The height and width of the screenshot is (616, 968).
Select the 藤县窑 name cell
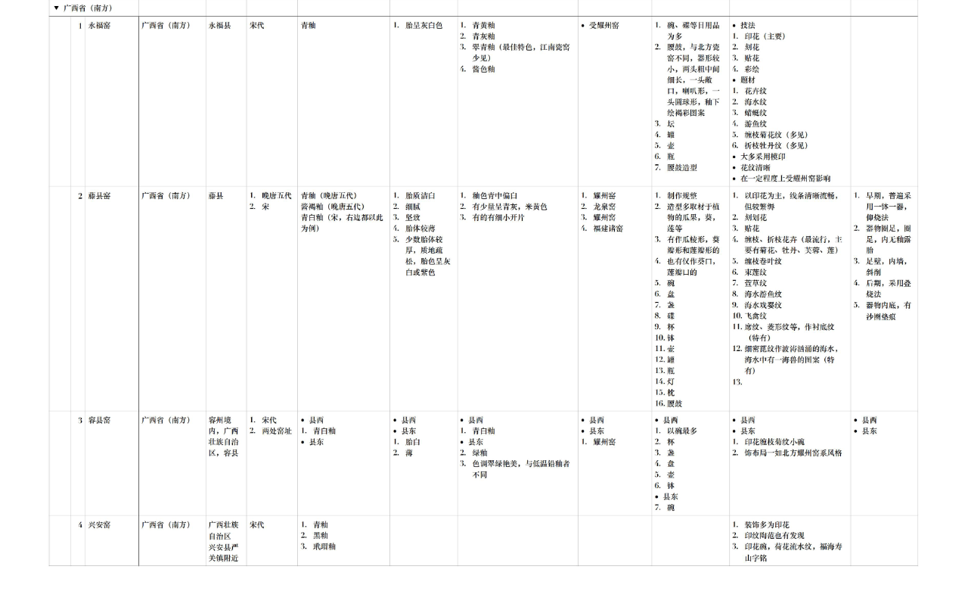(x=99, y=196)
